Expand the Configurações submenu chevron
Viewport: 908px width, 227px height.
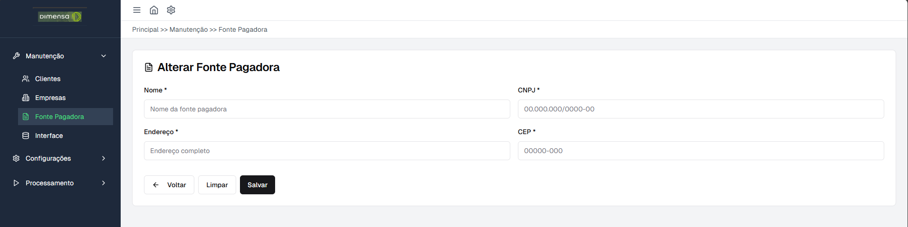(x=104, y=158)
